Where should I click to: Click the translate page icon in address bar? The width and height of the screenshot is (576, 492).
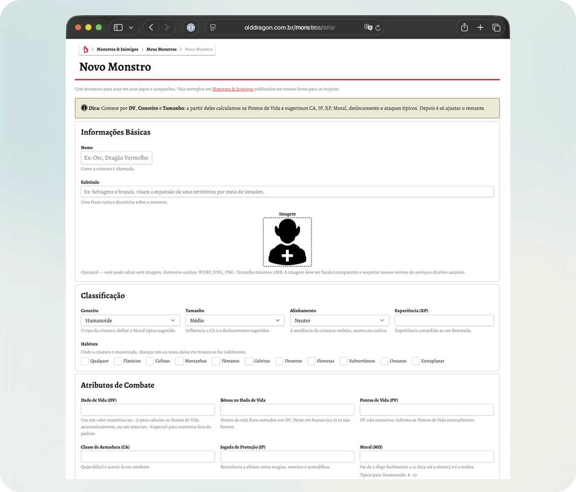pos(368,27)
